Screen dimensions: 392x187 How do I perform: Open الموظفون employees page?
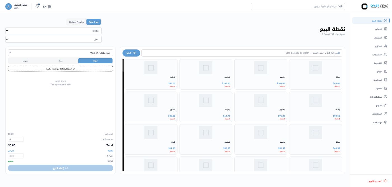[x=371, y=114]
